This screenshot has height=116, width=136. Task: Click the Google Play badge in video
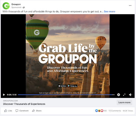tap(72, 86)
